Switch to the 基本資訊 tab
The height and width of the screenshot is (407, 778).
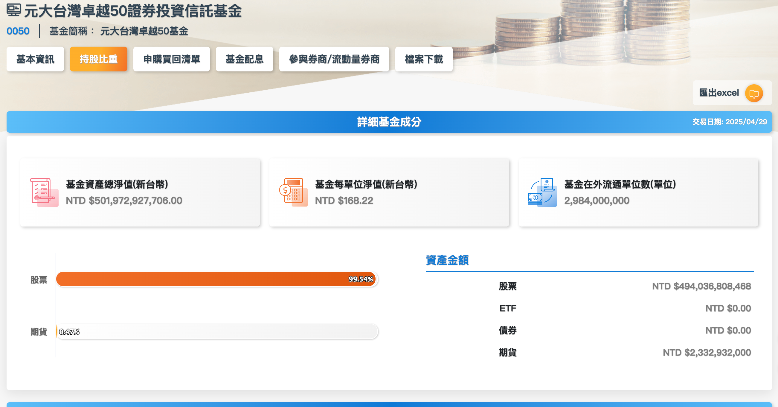[x=35, y=59]
